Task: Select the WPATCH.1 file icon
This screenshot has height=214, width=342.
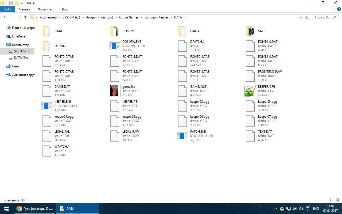Action: [x=46, y=151]
